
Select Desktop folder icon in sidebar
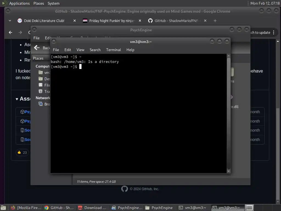[x=41, y=79]
